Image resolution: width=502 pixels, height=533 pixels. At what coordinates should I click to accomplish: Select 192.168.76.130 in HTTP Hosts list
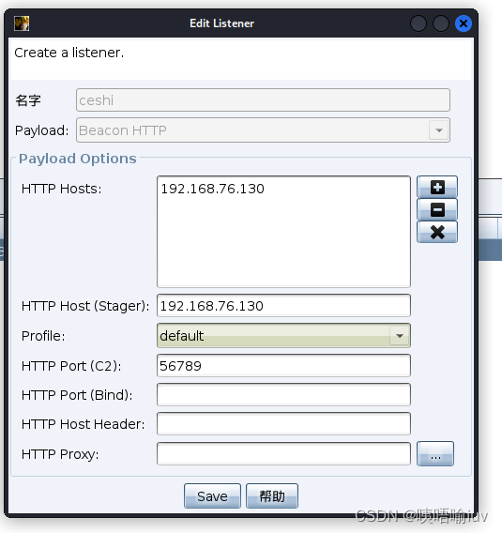(x=212, y=189)
